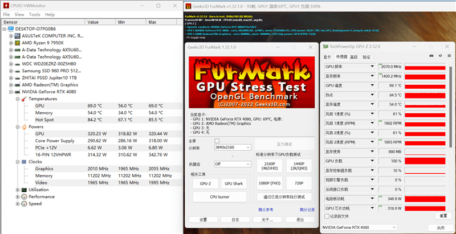Open the GPU 负载 sensor dropdown arrow

pyautogui.click(x=372, y=161)
